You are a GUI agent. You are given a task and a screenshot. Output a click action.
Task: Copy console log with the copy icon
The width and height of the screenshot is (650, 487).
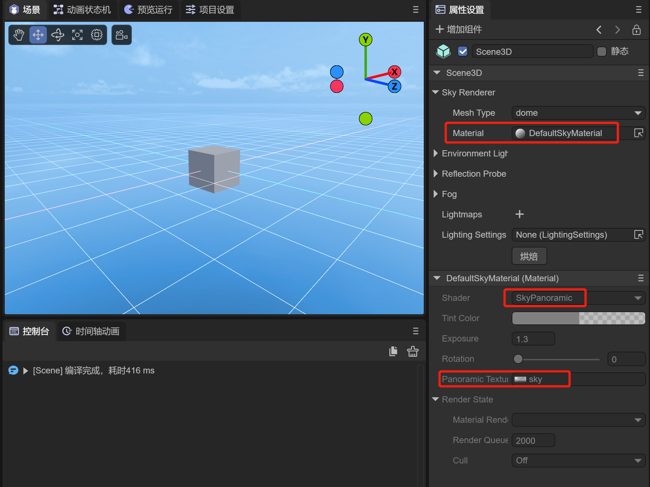click(x=393, y=351)
